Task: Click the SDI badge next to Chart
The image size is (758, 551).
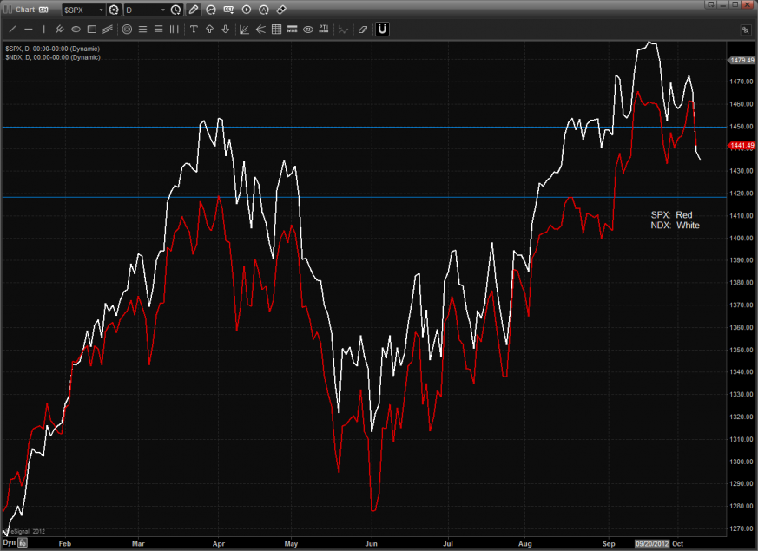Action: [43, 10]
